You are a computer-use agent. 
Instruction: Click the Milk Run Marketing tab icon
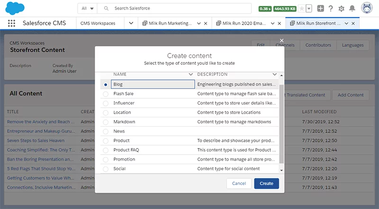[x=145, y=23]
